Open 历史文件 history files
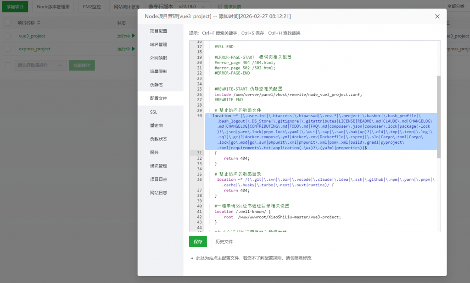The image size is (470, 283). point(224,241)
